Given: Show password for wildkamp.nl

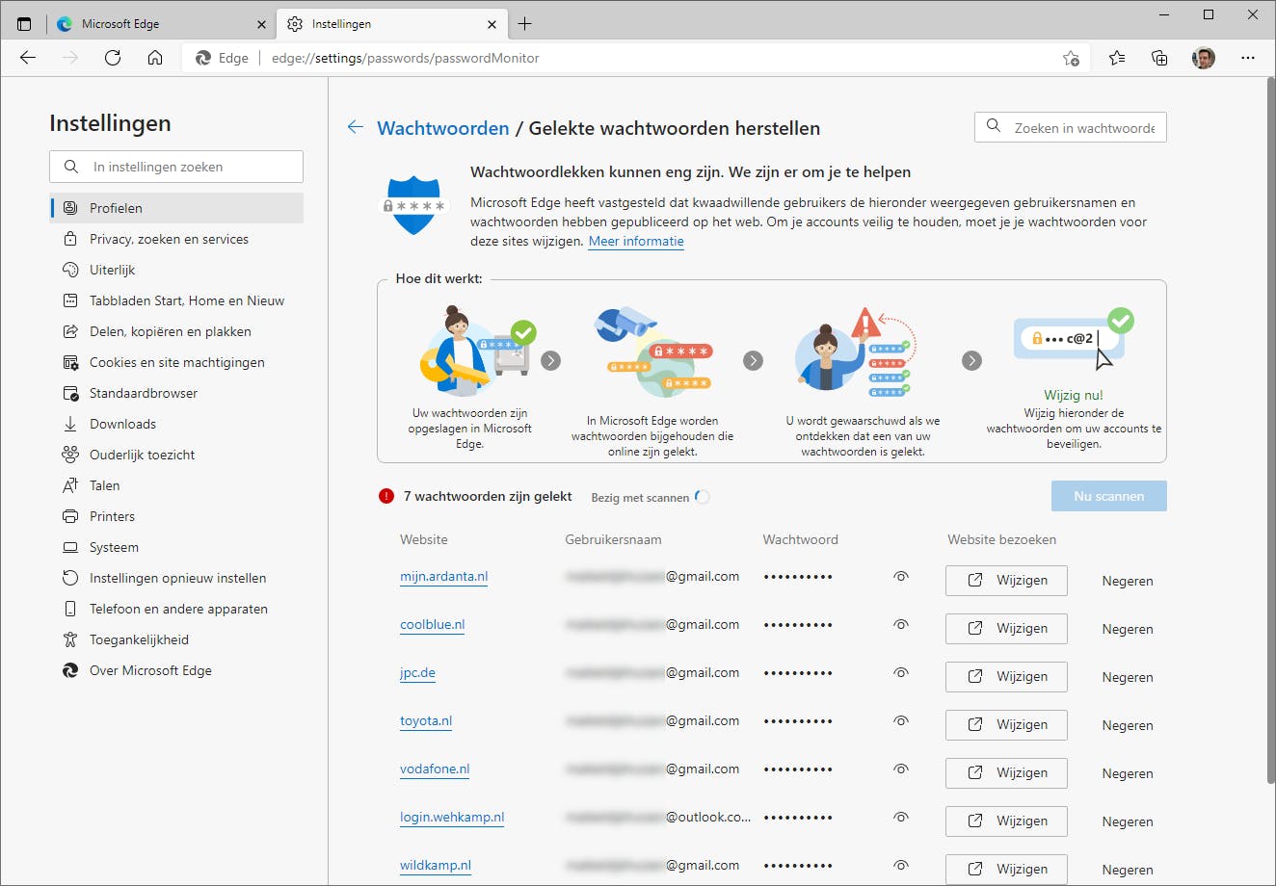Looking at the screenshot, I should (901, 866).
